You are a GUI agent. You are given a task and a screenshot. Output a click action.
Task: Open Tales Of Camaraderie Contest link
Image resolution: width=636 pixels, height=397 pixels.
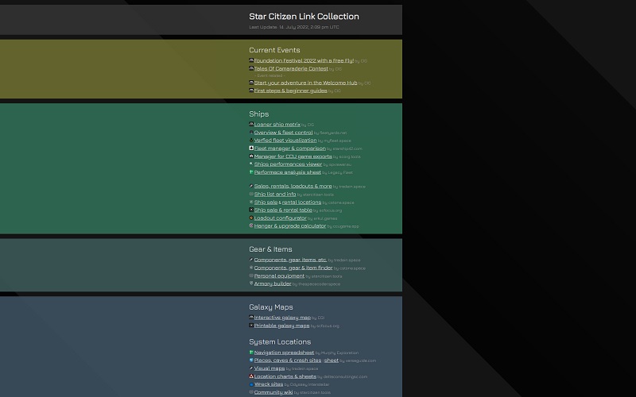291,68
